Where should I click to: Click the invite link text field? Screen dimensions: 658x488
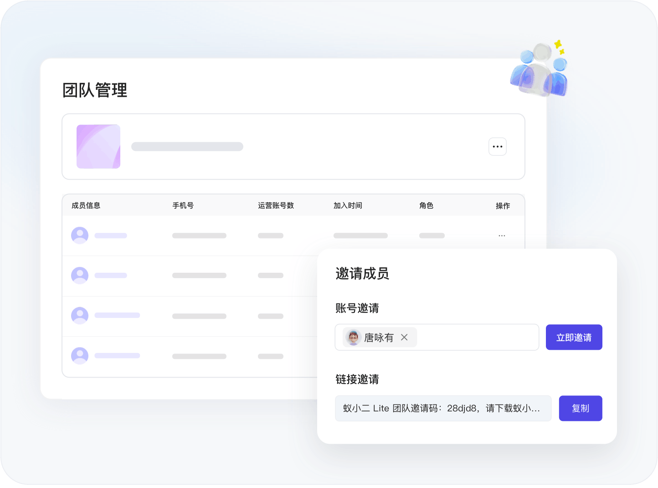point(442,408)
